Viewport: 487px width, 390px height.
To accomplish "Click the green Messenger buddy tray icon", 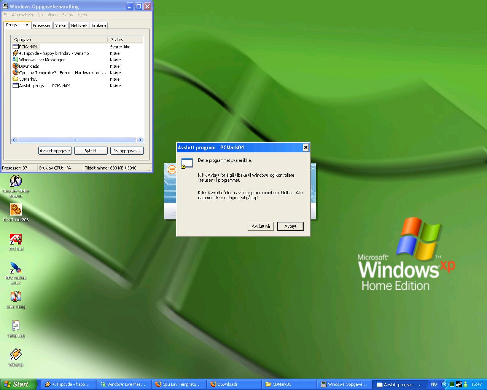I will point(465,384).
